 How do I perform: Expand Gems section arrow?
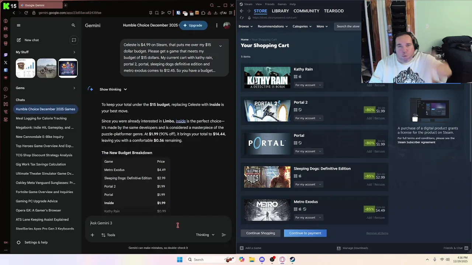pyautogui.click(x=74, y=88)
